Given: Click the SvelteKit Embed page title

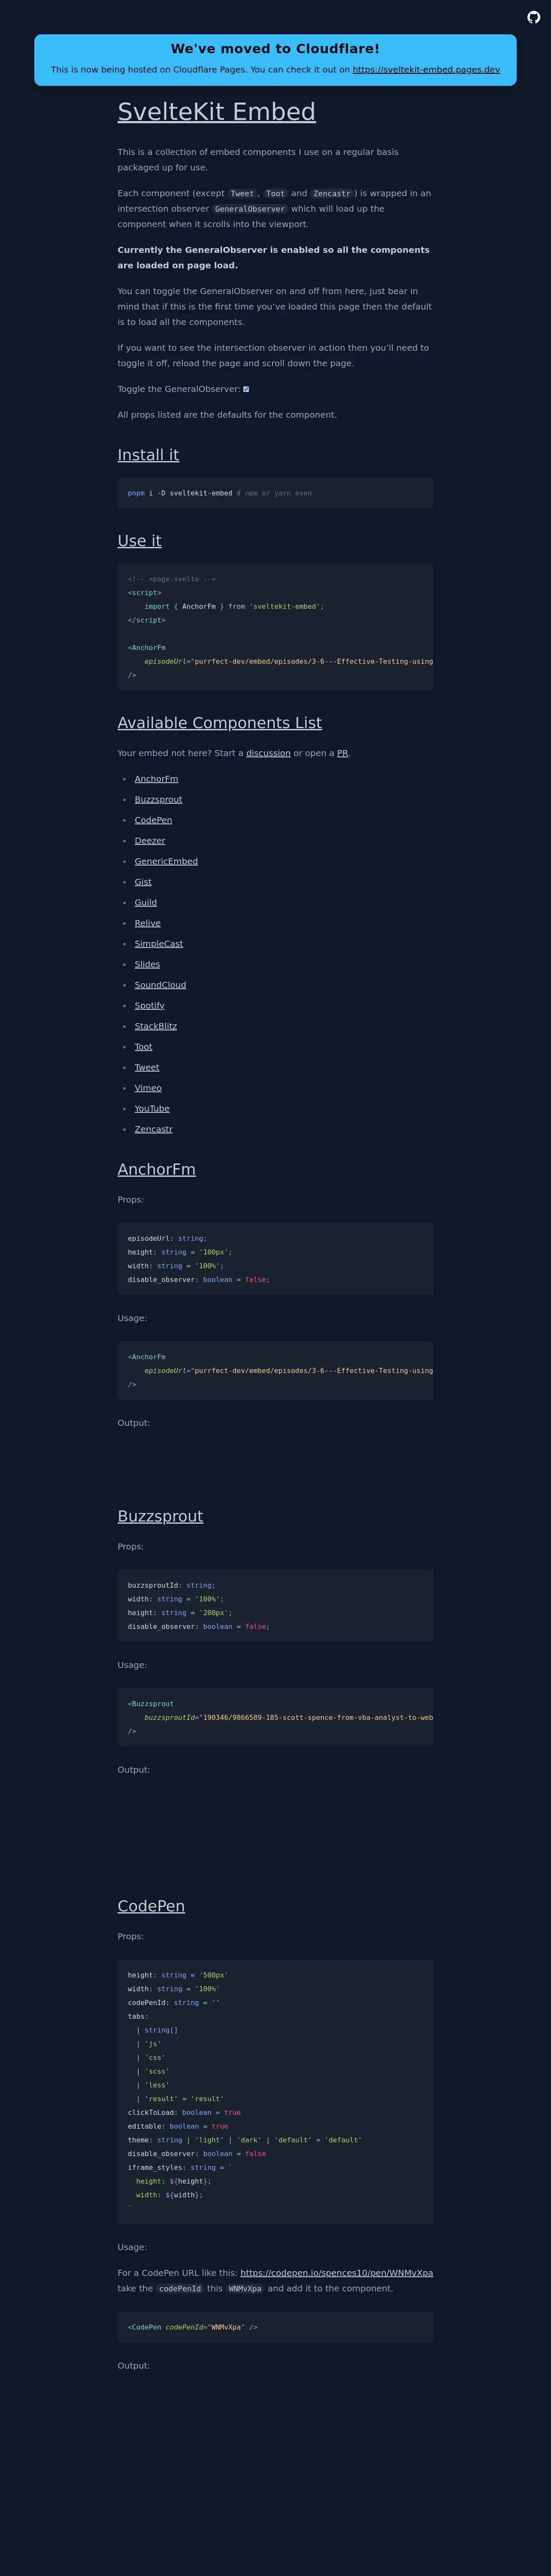Looking at the screenshot, I should click(217, 112).
